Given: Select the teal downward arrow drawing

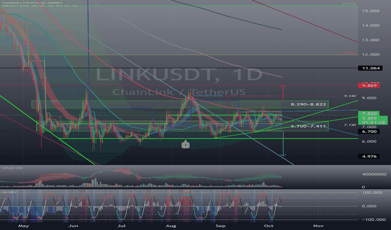Looking at the screenshot, I should coord(283,144).
